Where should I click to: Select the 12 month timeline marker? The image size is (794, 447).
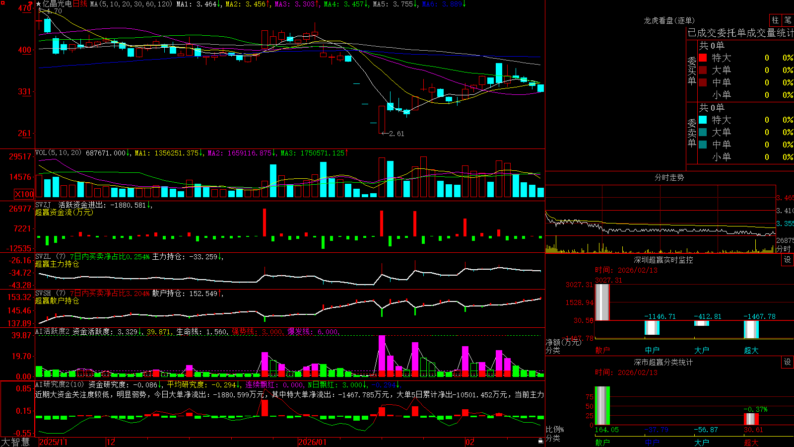(111, 442)
